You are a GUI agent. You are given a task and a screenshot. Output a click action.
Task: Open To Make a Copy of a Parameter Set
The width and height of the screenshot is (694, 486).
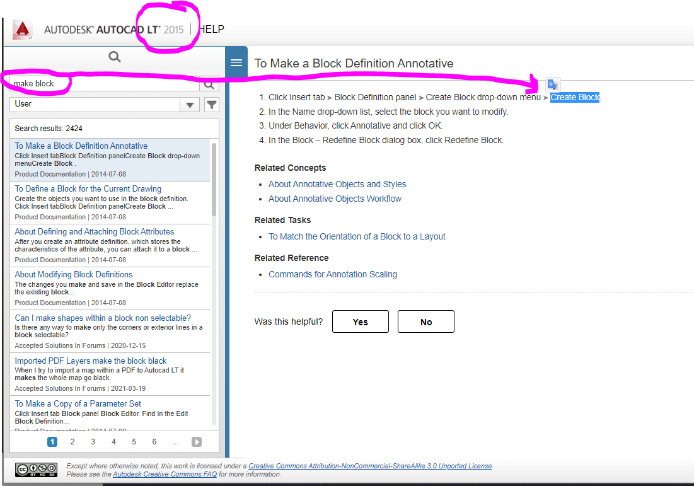point(78,403)
